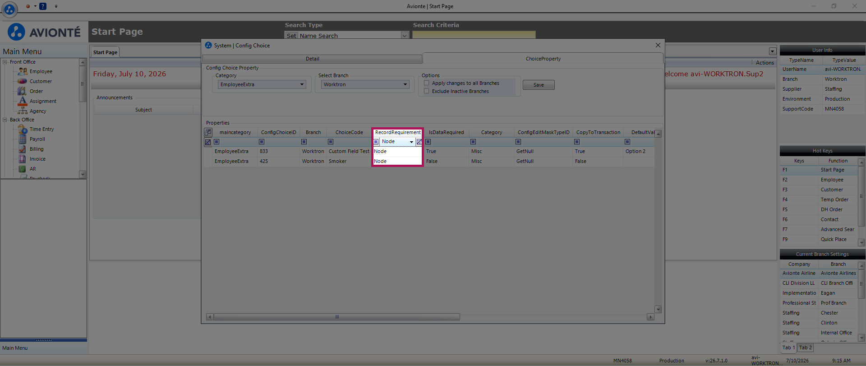
Task: Click the Hot Keys vertical scrollbar thumb
Action: point(861,196)
